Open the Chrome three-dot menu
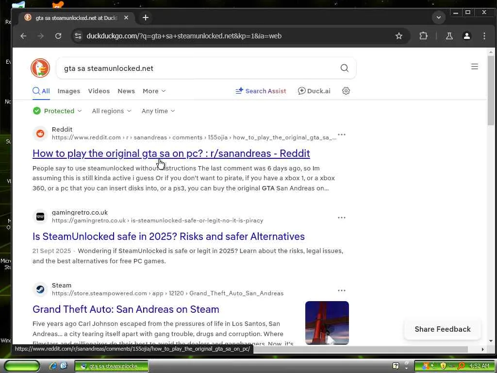497x373 pixels. 484,36
